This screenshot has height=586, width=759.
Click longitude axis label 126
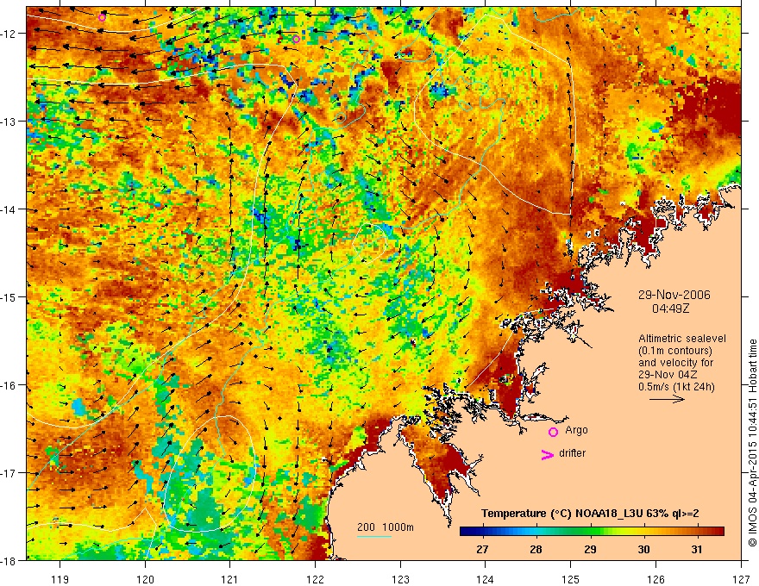[655, 579]
